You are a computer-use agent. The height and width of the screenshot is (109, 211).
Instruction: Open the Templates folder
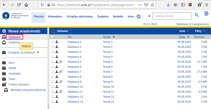click(14, 73)
